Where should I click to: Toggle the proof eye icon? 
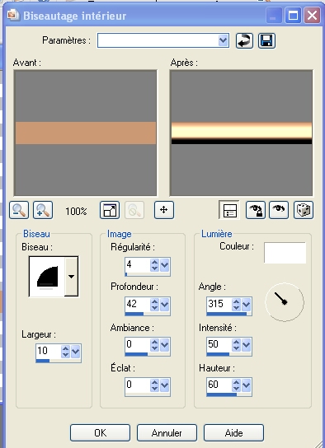click(x=279, y=210)
